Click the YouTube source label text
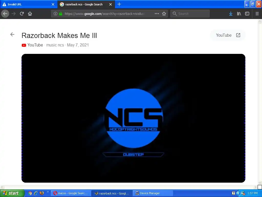Viewport: 262px width, 197px height. pyautogui.click(x=35, y=45)
